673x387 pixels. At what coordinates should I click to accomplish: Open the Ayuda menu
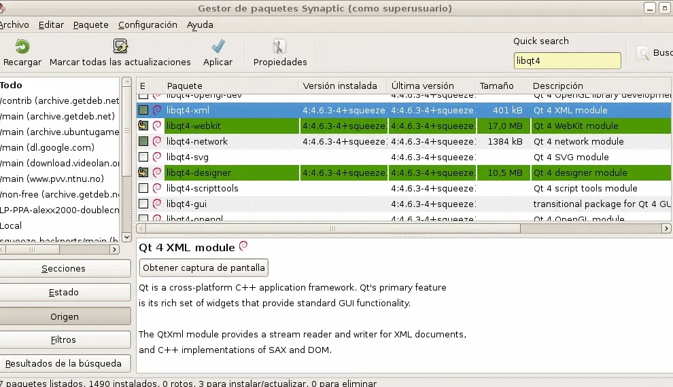coord(200,25)
